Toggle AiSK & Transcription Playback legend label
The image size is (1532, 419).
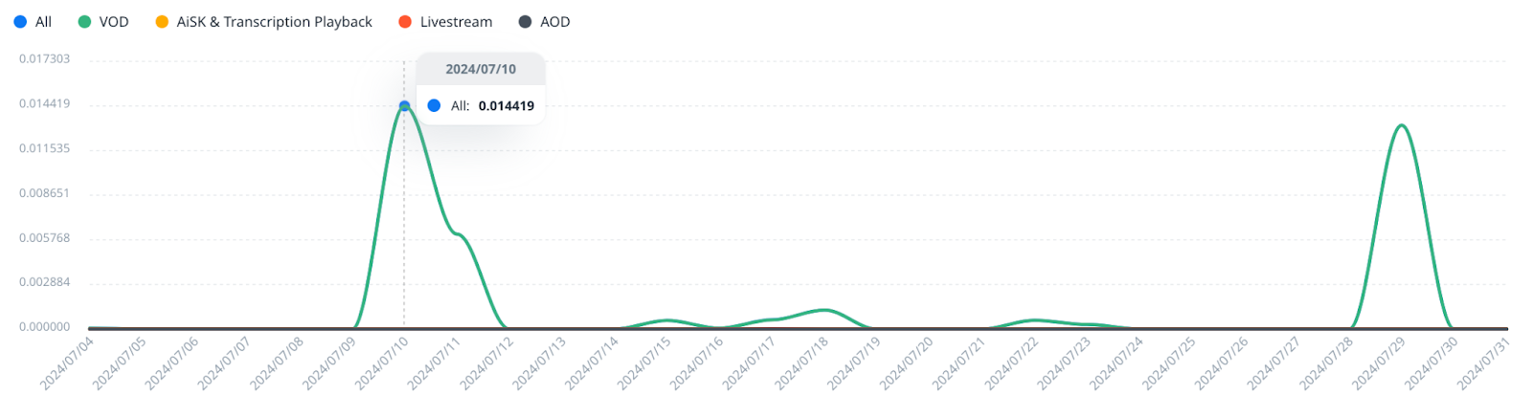click(x=274, y=22)
